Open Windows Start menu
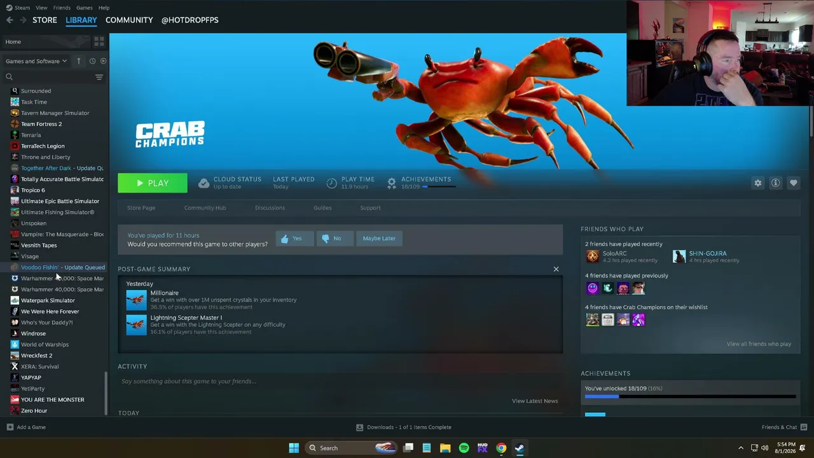814x458 pixels. tap(294, 448)
